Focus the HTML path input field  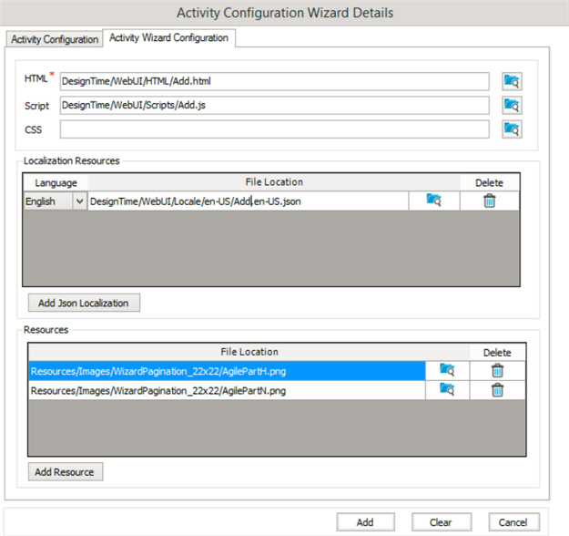tap(274, 81)
